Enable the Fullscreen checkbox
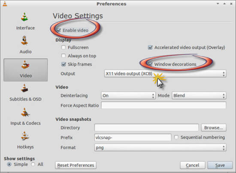This screenshot has width=236, height=173. (64, 48)
